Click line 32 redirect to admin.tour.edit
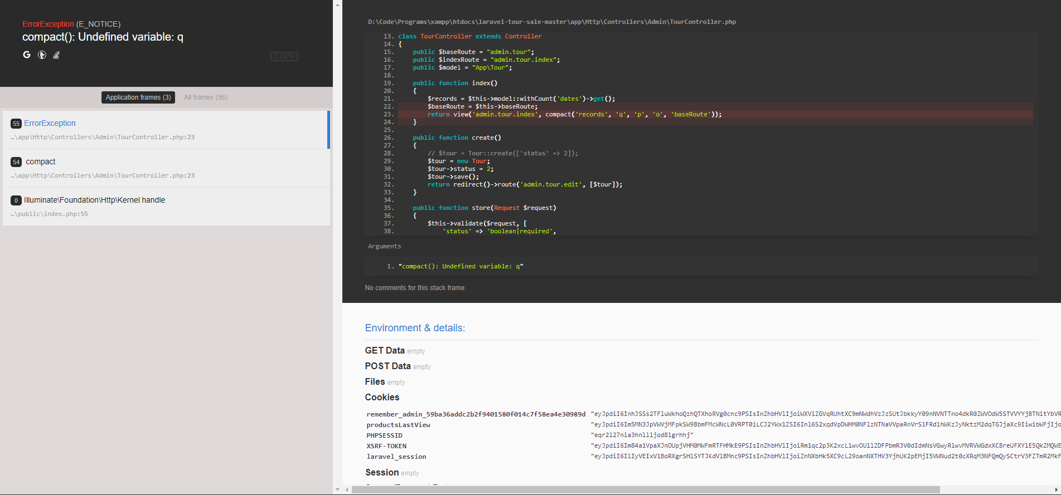Viewport: 1061px width, 495px height. [x=525, y=184]
